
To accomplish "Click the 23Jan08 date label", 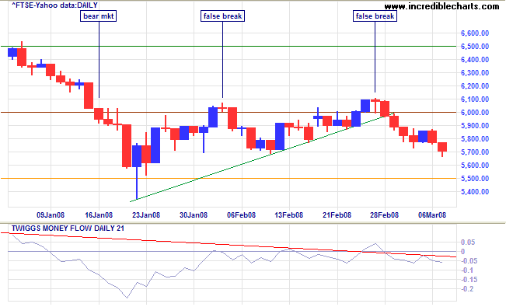I will pyautogui.click(x=146, y=215).
